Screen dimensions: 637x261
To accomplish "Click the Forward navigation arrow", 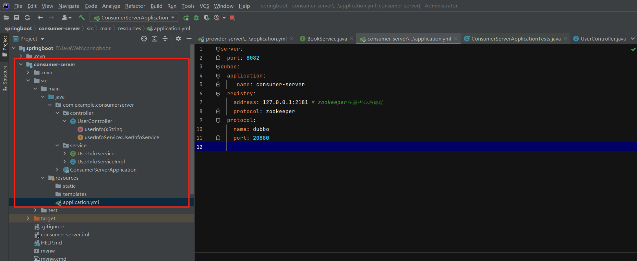I will [51, 18].
